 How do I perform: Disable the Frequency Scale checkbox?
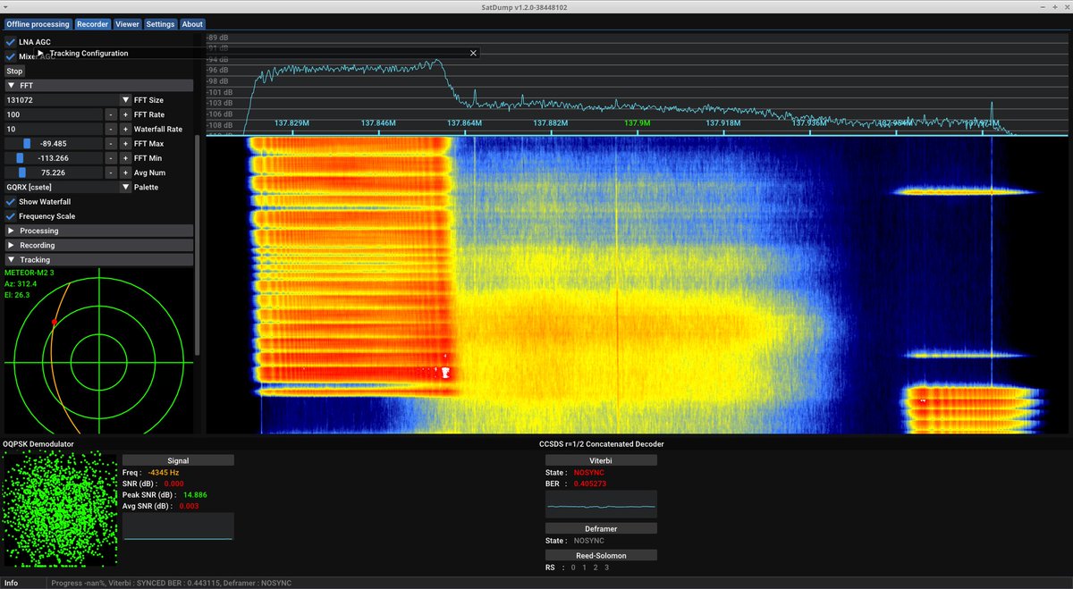tap(10, 216)
